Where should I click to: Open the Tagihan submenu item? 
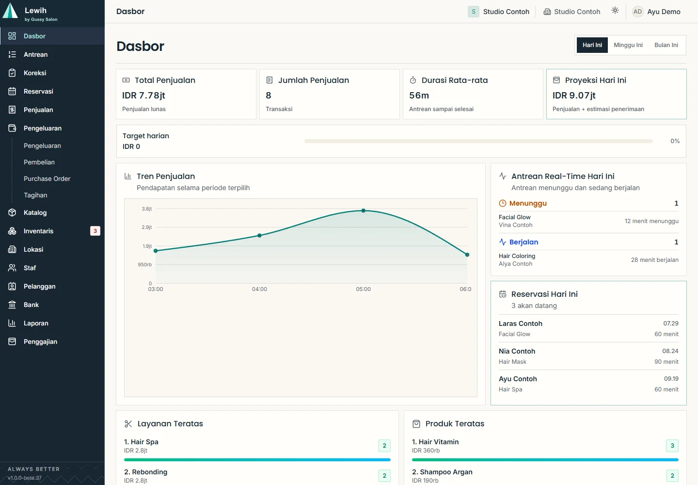tap(35, 195)
